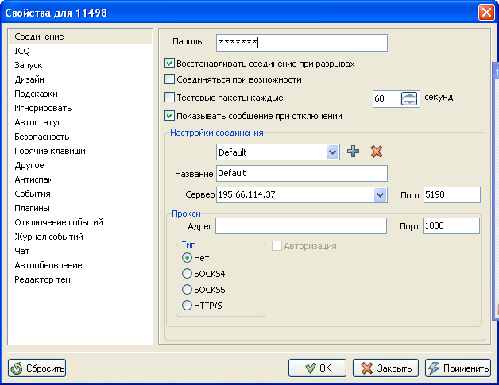
Task: Click the Применить apply button
Action: pos(458,368)
